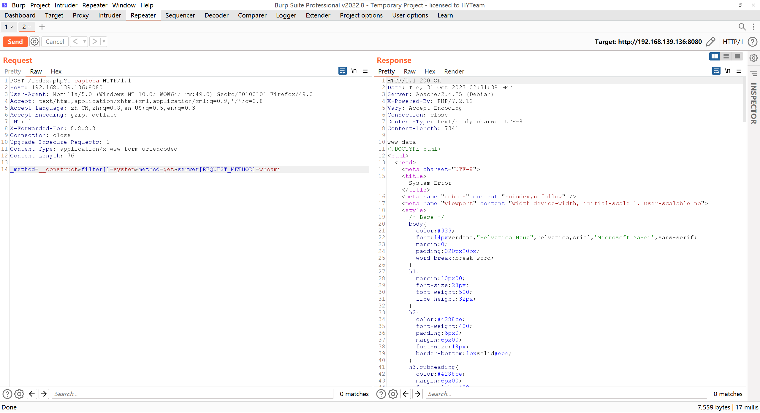The height and width of the screenshot is (413, 760).
Task: Open the Request search settings gear
Action: 19,394
